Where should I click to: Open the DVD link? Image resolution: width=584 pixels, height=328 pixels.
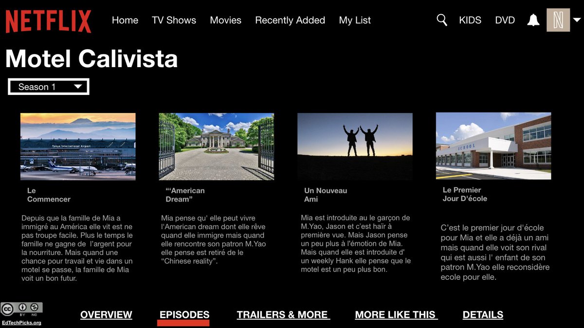click(505, 20)
